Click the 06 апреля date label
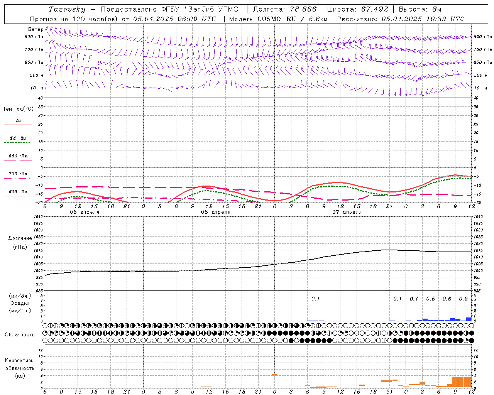This screenshot has width=494, height=395. coord(215,212)
